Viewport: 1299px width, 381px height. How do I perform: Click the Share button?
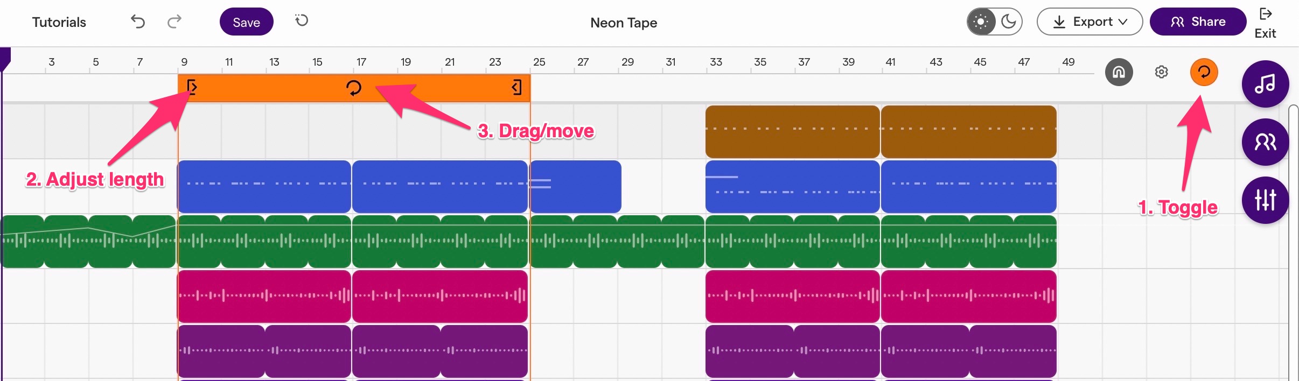pos(1198,22)
